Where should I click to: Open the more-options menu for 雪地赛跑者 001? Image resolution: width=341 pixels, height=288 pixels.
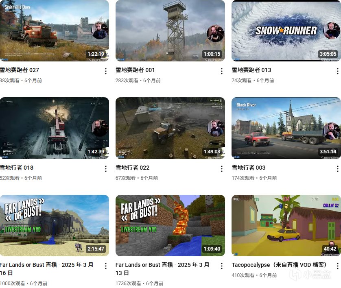point(222,71)
